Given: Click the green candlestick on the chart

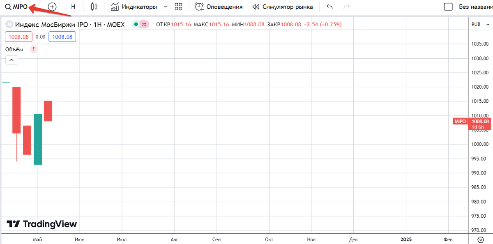Looking at the screenshot, I should tap(38, 139).
